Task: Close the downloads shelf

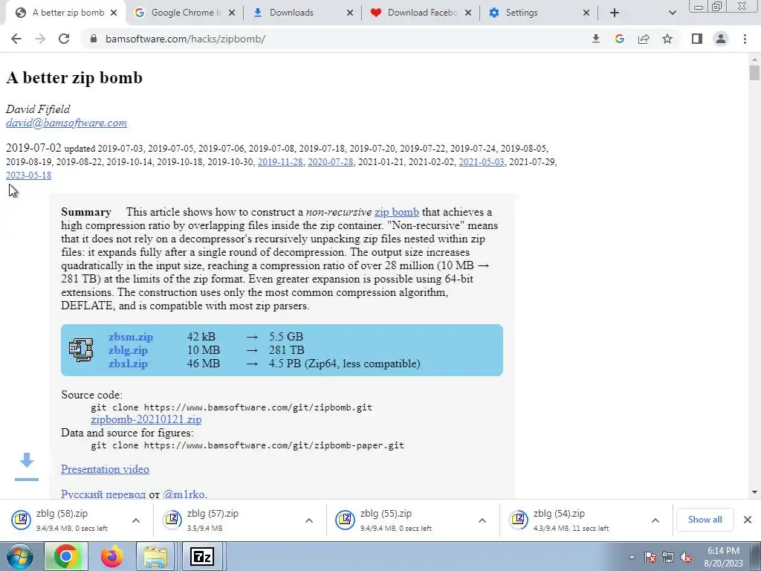Action: pos(748,520)
